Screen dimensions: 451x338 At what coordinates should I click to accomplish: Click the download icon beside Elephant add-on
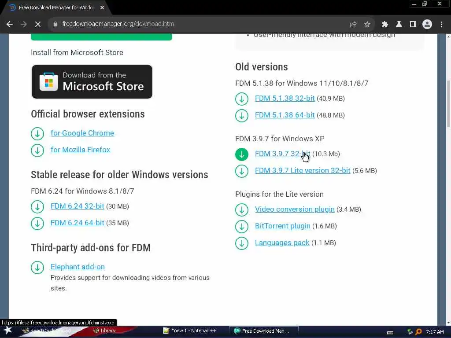click(x=37, y=267)
